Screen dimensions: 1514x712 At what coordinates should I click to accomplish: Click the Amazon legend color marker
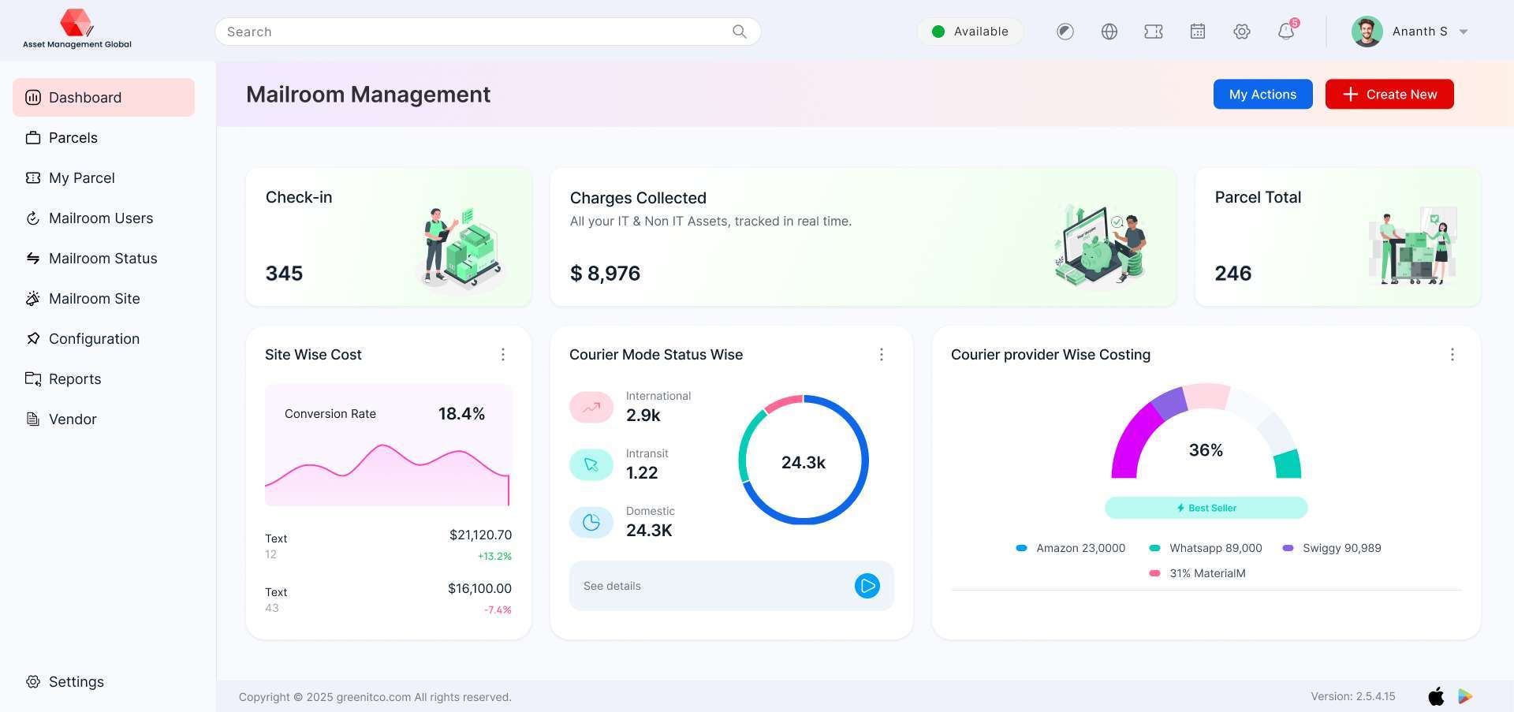click(x=1021, y=548)
